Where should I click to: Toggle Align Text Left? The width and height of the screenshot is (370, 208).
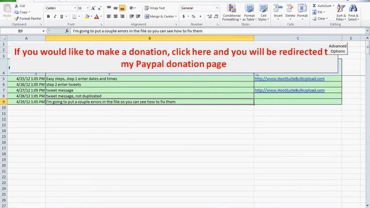coord(109,16)
